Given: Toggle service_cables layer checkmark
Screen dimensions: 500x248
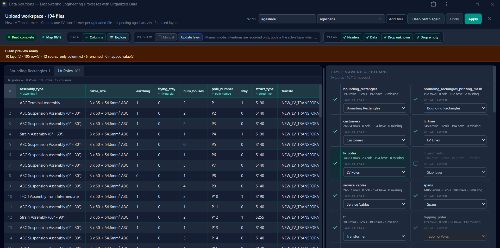Looking at the screenshot, I should click(x=335, y=195).
